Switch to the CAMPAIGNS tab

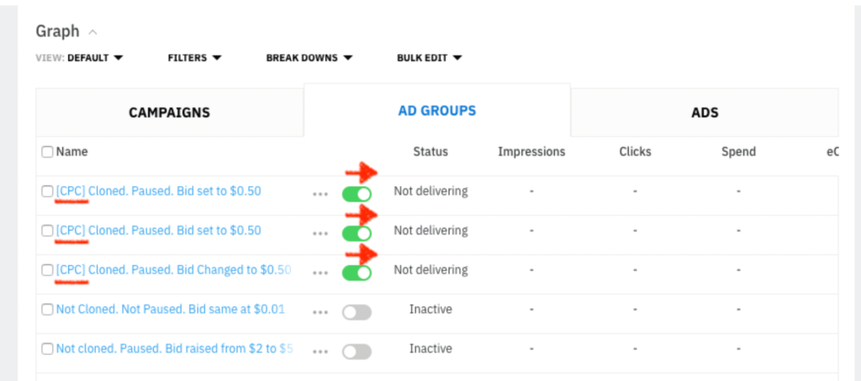coord(169,112)
